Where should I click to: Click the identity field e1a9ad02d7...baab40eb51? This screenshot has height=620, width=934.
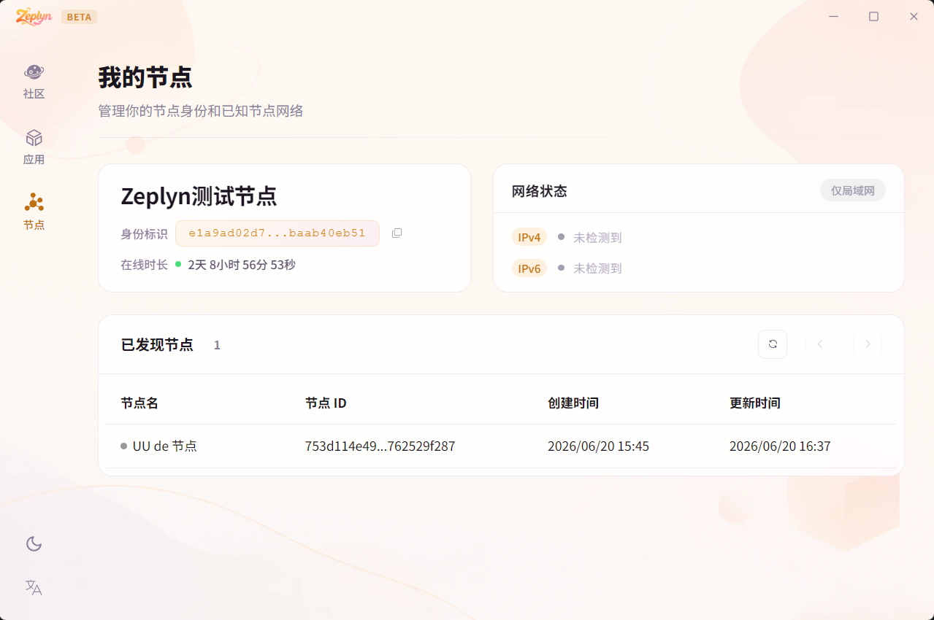(277, 233)
